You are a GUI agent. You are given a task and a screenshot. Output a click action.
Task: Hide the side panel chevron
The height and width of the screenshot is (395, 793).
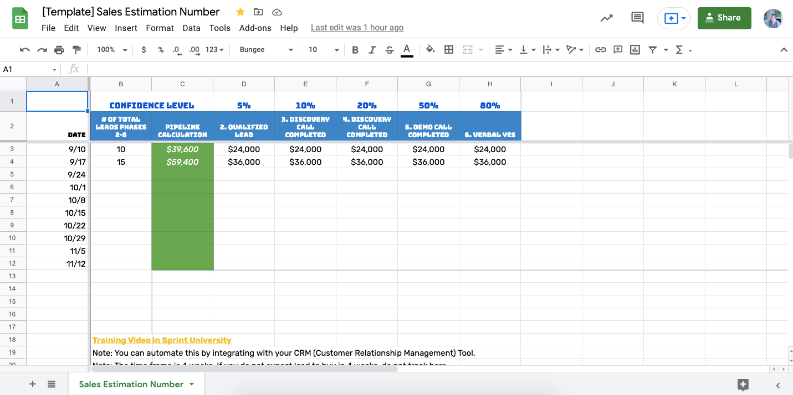pos(778,385)
